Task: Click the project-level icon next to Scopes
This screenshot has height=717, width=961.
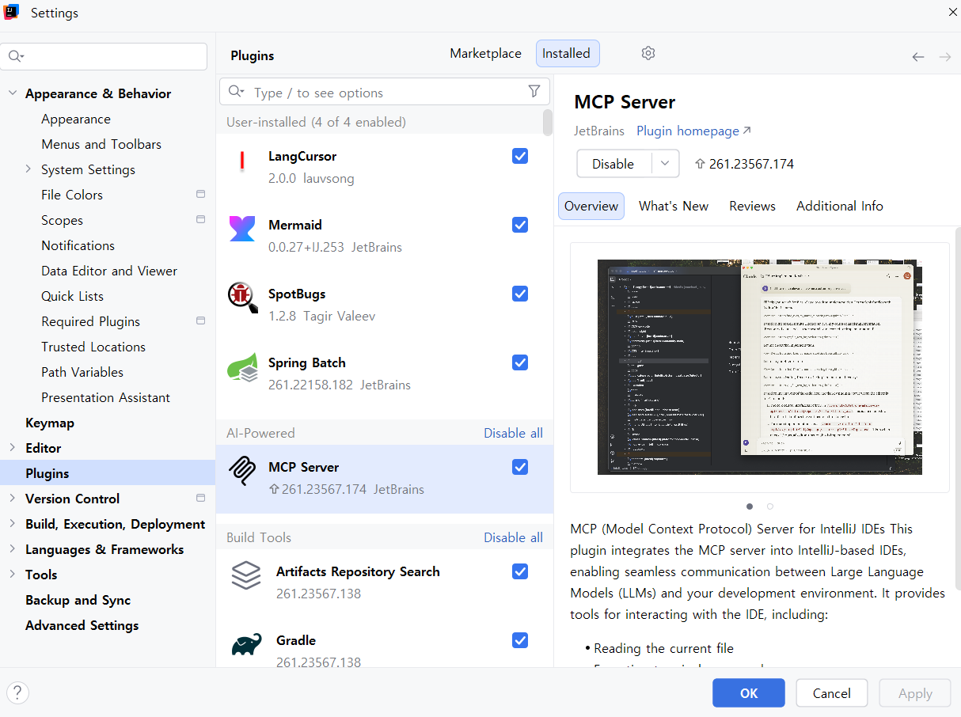Action: click(201, 219)
